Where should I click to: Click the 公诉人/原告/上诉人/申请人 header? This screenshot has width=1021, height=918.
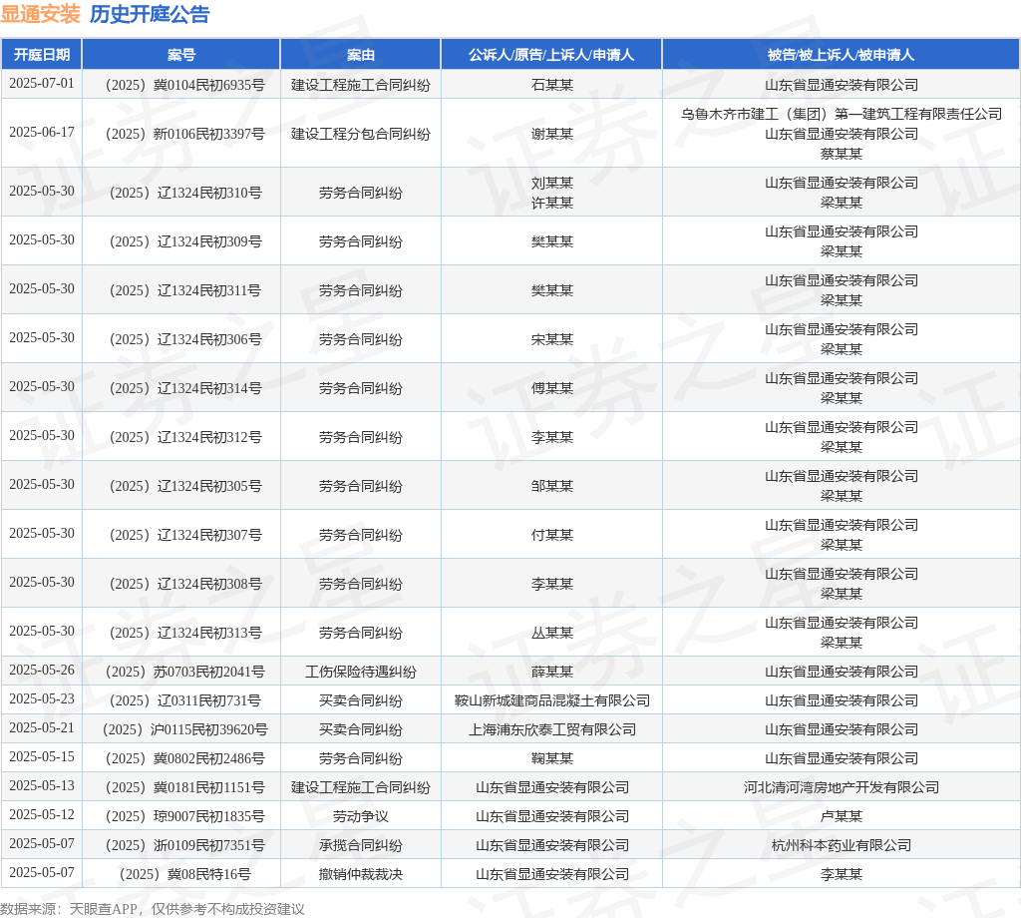(x=551, y=55)
